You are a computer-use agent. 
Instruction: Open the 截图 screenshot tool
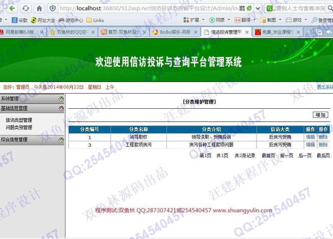point(268,20)
